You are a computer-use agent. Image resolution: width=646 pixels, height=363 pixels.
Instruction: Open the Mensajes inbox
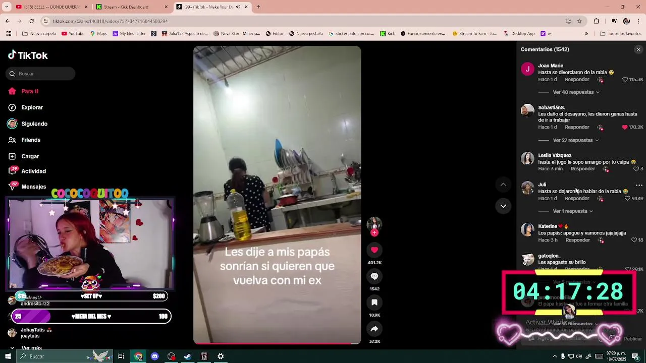point(27,187)
